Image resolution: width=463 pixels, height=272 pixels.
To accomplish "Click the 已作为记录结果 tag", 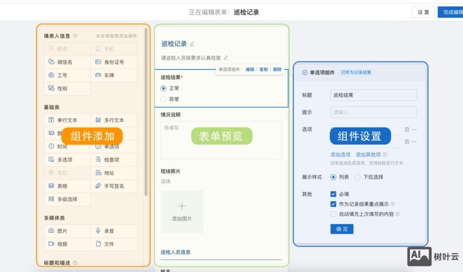I will (356, 72).
